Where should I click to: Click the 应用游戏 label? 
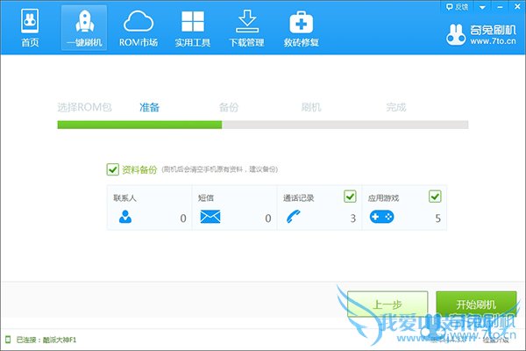(x=383, y=197)
